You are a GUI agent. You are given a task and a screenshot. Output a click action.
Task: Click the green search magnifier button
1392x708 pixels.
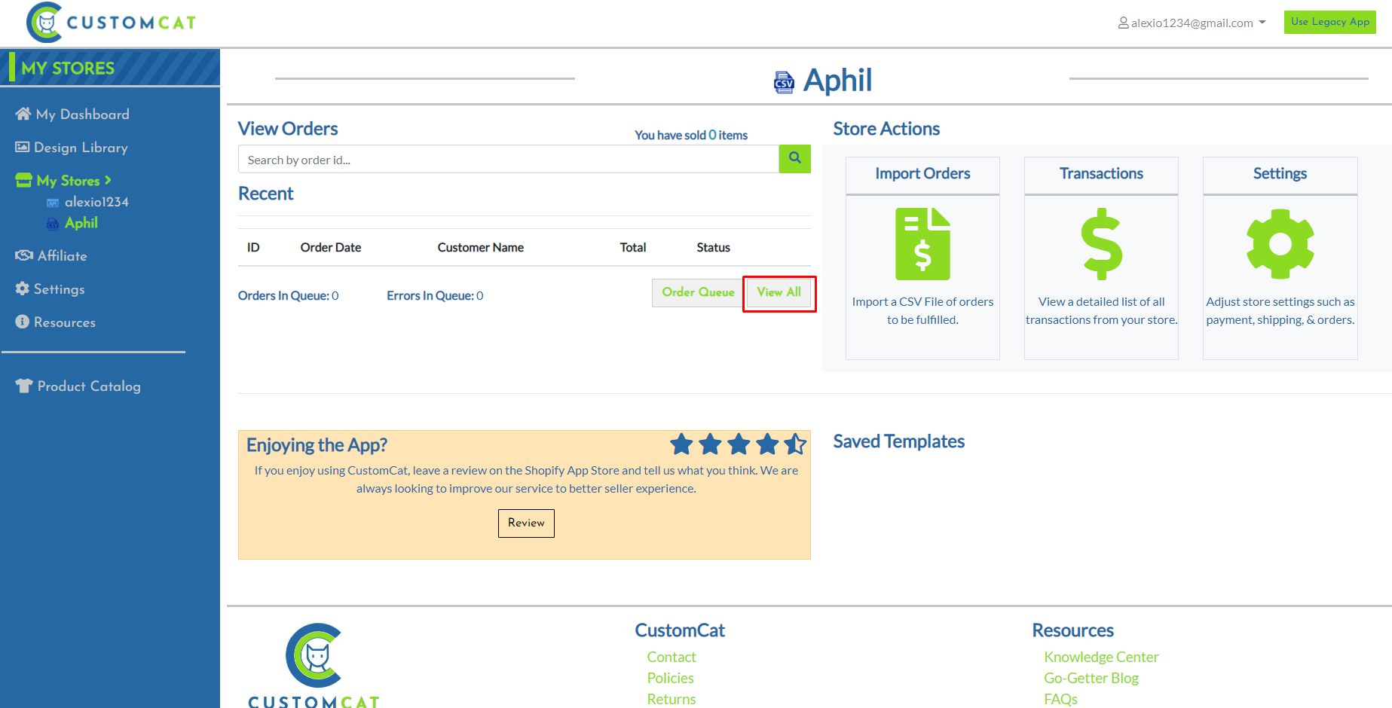click(x=794, y=158)
